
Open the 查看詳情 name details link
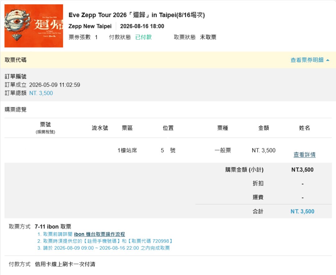tap(304, 154)
